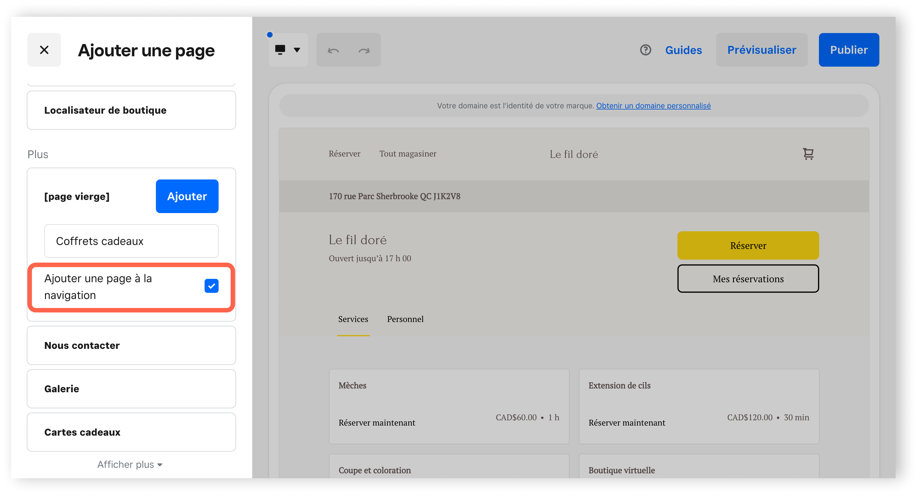
Task: Uncheck Ajouter une page à la navigation
Action: 211,286
